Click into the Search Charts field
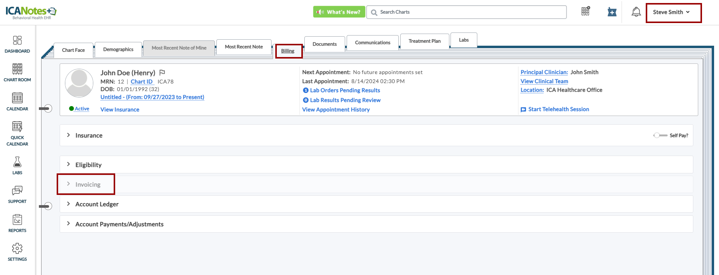The height and width of the screenshot is (275, 719). 468,12
